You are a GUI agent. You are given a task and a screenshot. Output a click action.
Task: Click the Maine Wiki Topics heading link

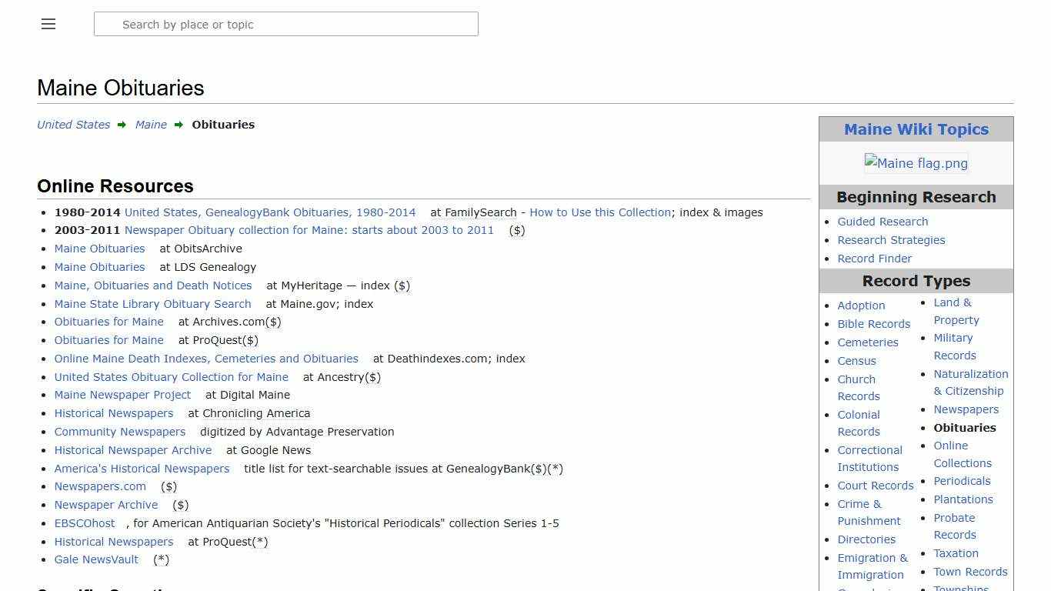tap(916, 129)
